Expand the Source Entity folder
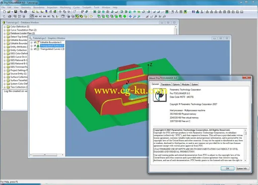 pyautogui.click(x=5, y=73)
